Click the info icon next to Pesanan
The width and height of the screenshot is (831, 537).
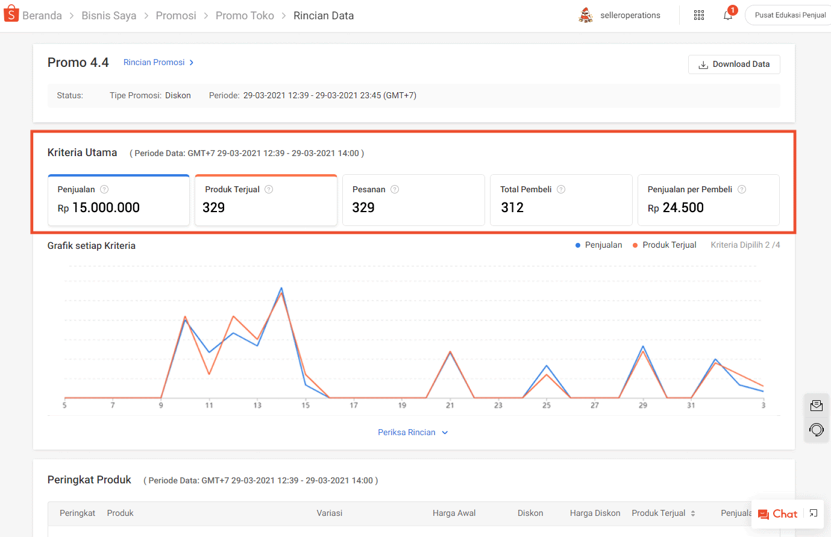(x=395, y=189)
